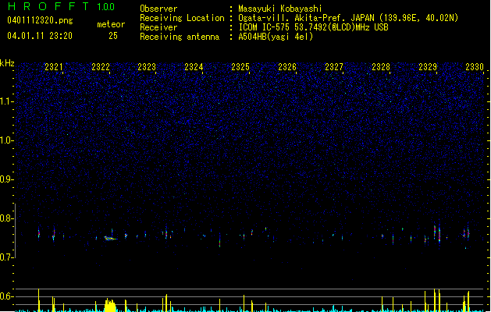Click the 2322 time axis marker

coord(101,67)
